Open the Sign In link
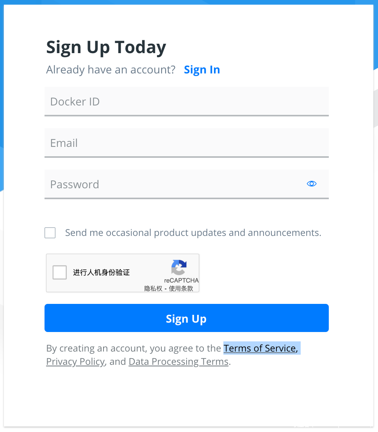This screenshot has height=432, width=378. pyautogui.click(x=202, y=70)
